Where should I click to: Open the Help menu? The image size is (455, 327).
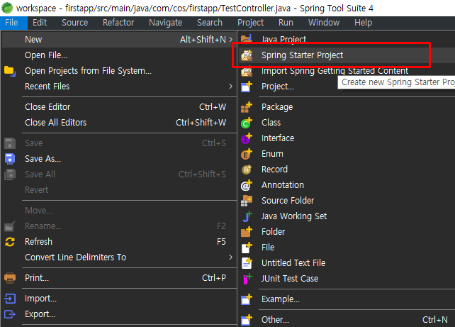[364, 23]
